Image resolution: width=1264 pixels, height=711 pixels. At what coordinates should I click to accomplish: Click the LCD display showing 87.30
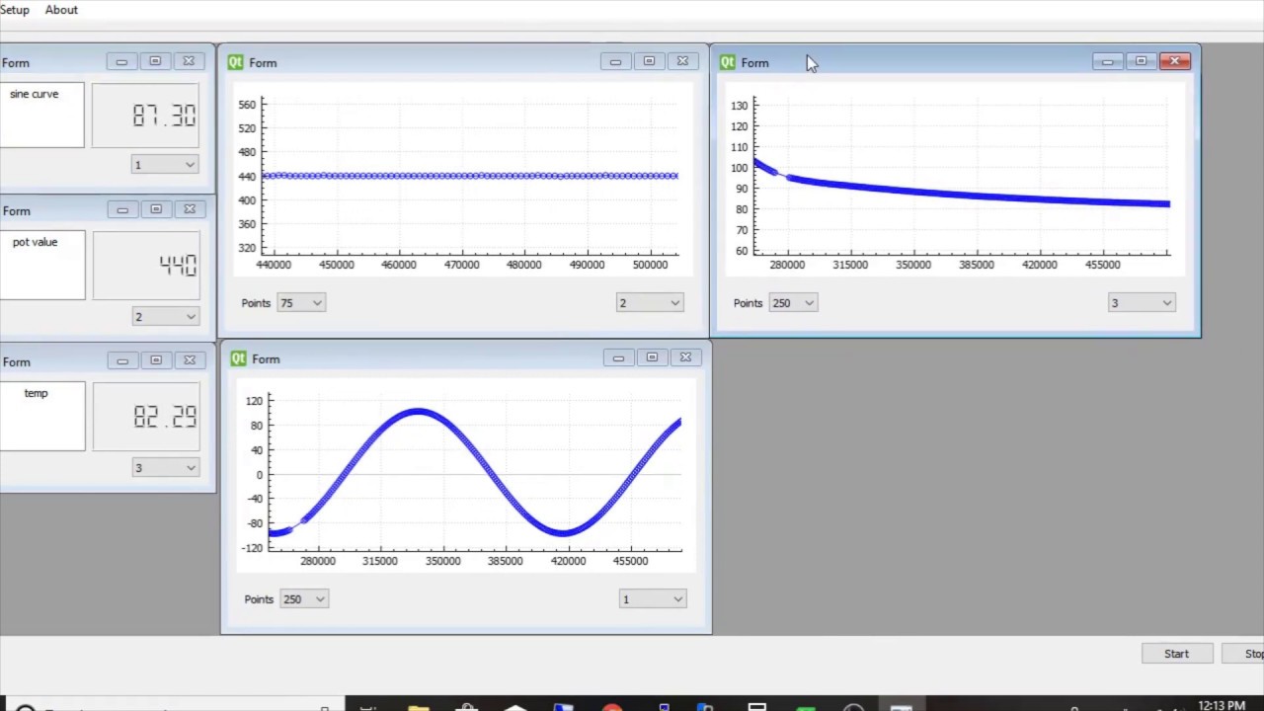coord(145,116)
